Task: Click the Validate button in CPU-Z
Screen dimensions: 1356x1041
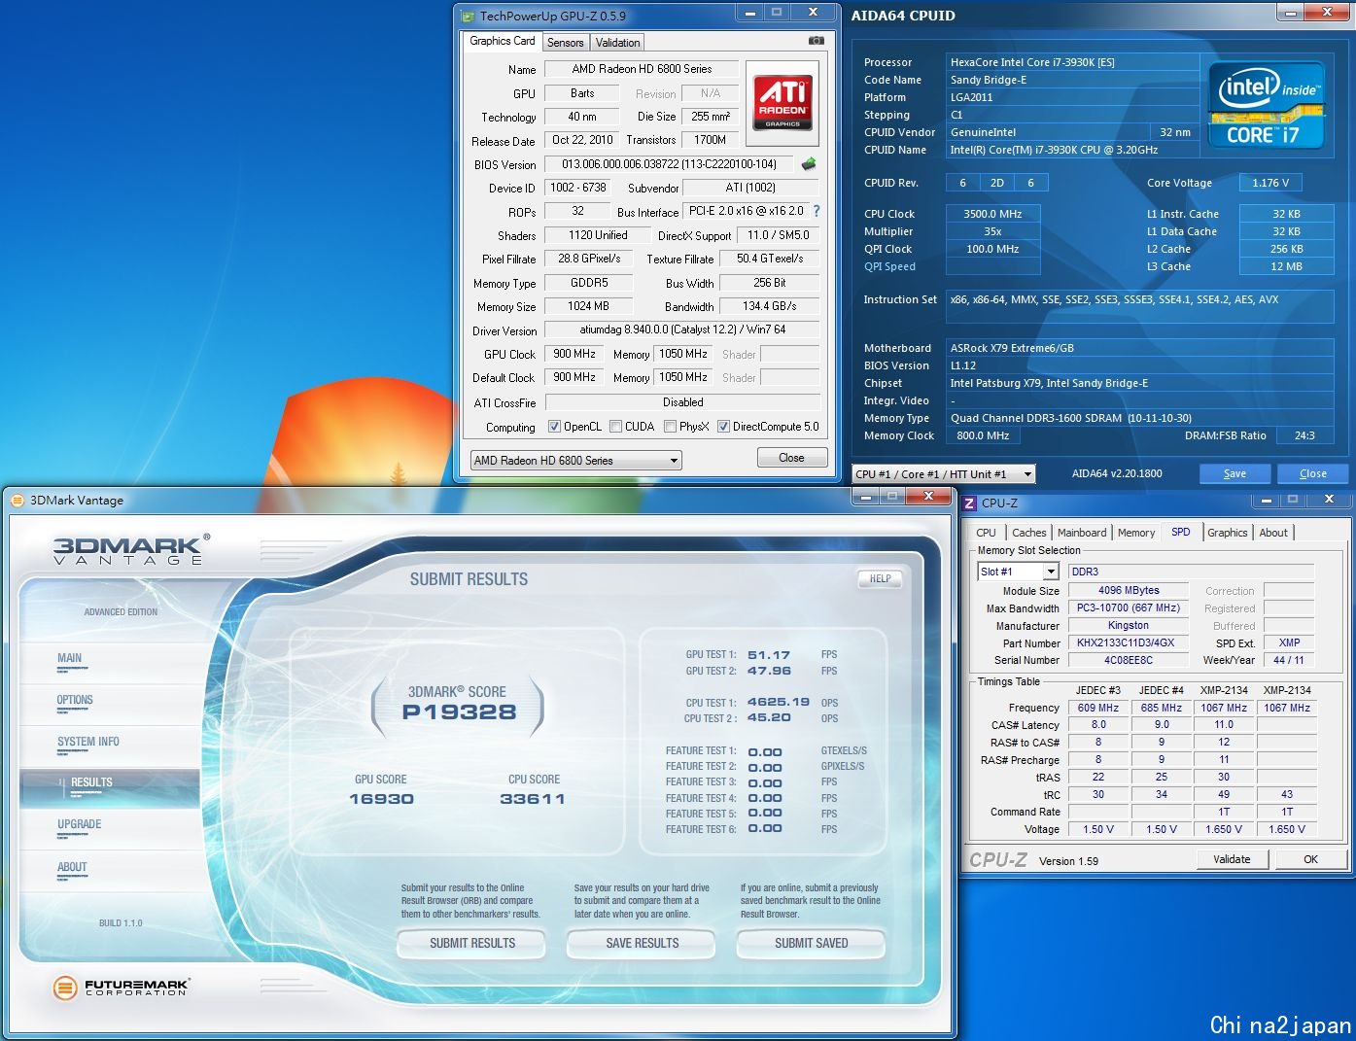Action: point(1232,859)
